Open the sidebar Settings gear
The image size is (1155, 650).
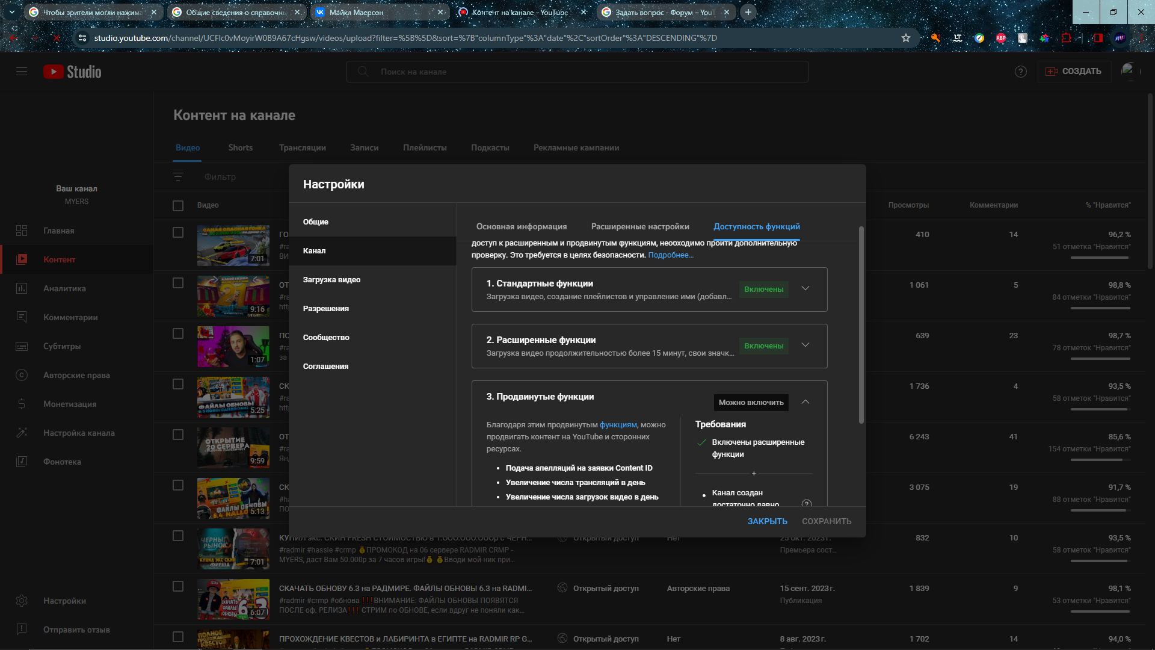(x=22, y=601)
